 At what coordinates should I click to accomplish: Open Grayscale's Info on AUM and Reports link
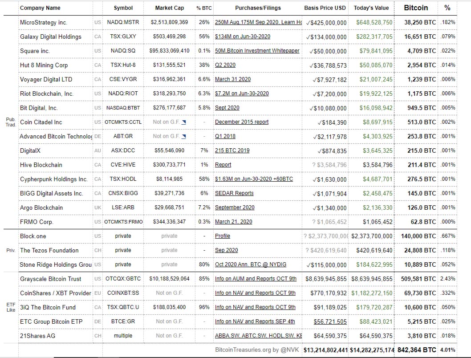[256, 279]
